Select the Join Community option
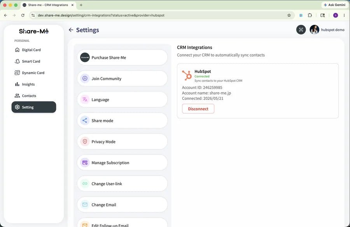 pyautogui.click(x=122, y=79)
